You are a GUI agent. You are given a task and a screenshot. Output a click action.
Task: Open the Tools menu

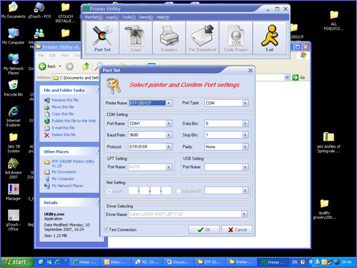pyautogui.click(x=128, y=17)
